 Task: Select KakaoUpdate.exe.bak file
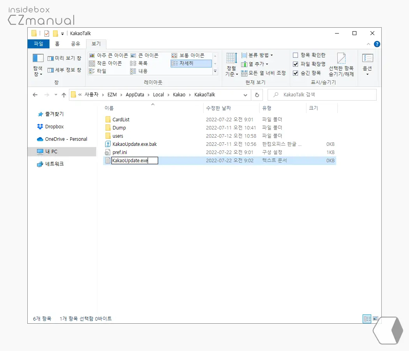tap(135, 144)
